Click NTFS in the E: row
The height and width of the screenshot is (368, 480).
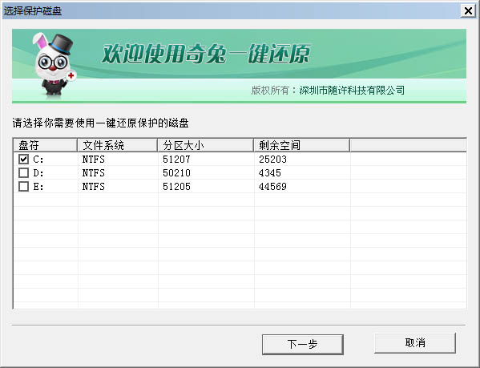point(94,187)
